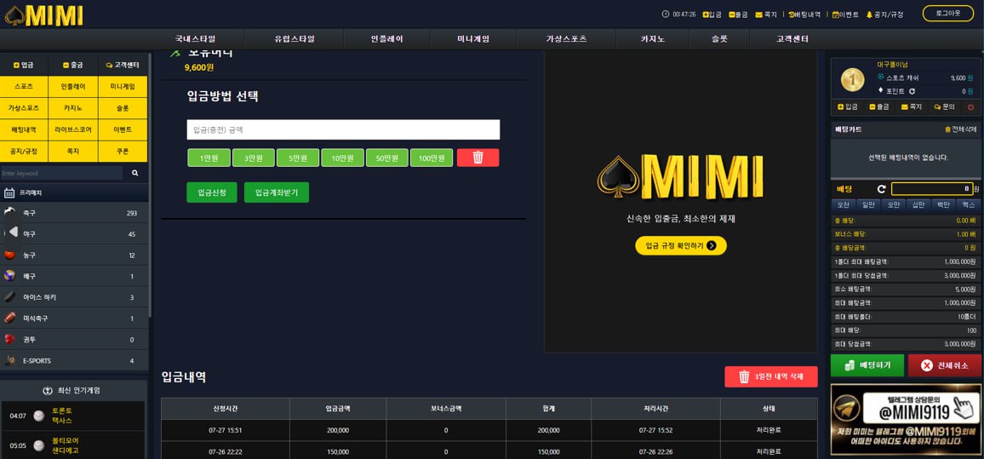Image resolution: width=984 pixels, height=459 pixels.
Task: Click the red trash icon to clear amount
Action: (478, 158)
